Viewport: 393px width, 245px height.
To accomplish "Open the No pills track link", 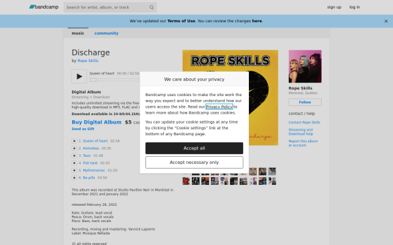I will click(88, 178).
